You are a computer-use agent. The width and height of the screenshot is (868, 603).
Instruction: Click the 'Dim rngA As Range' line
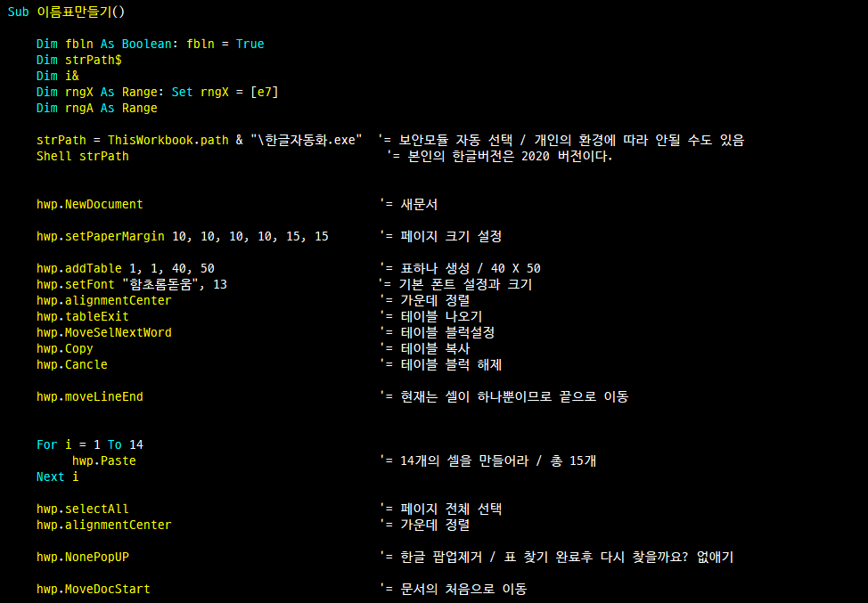tap(97, 108)
